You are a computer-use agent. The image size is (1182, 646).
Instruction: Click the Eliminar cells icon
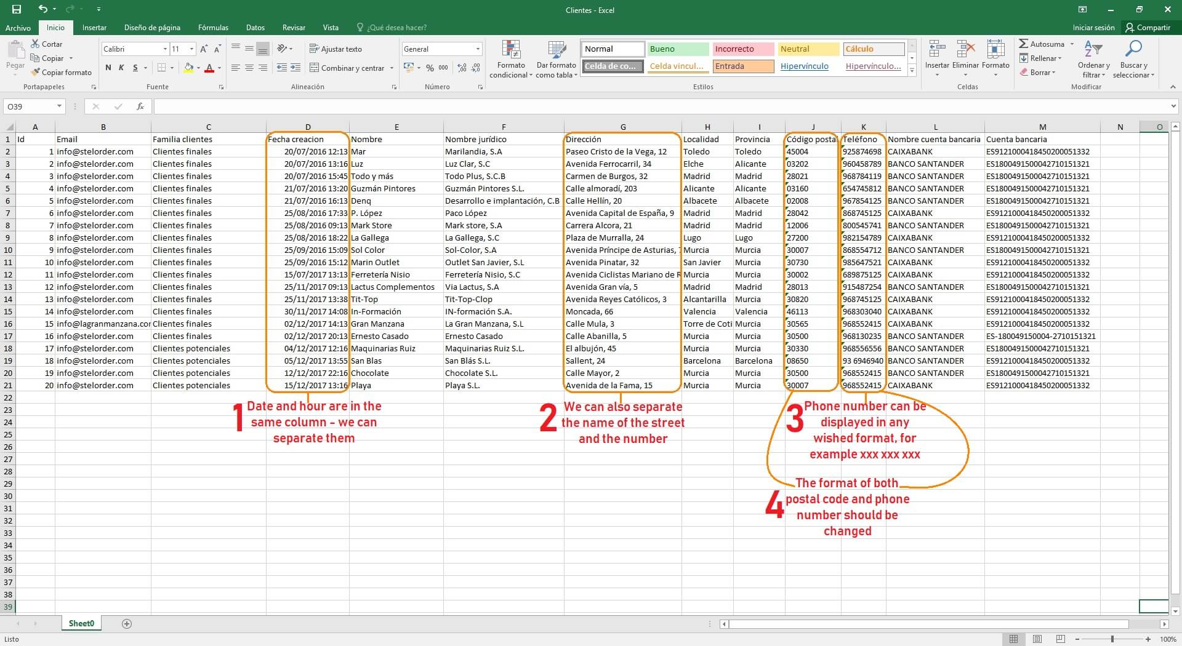point(965,50)
